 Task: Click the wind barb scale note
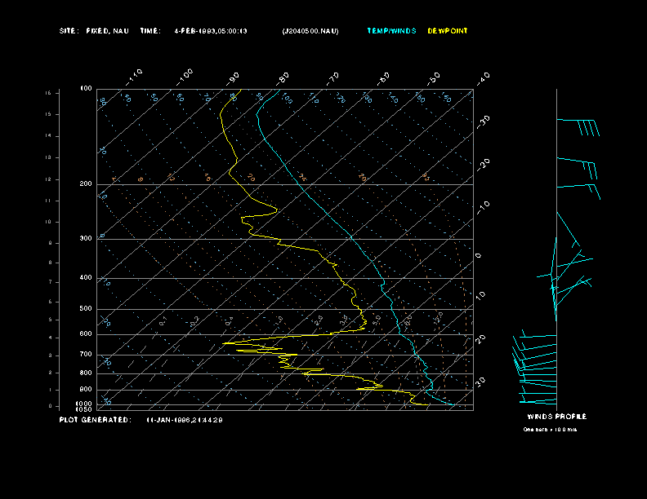click(x=550, y=429)
